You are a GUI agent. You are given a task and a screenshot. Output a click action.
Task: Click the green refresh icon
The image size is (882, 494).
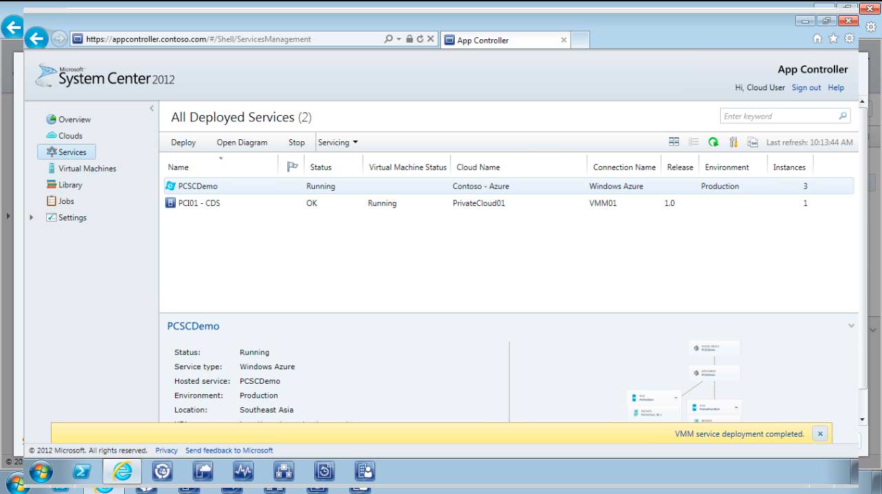713,142
